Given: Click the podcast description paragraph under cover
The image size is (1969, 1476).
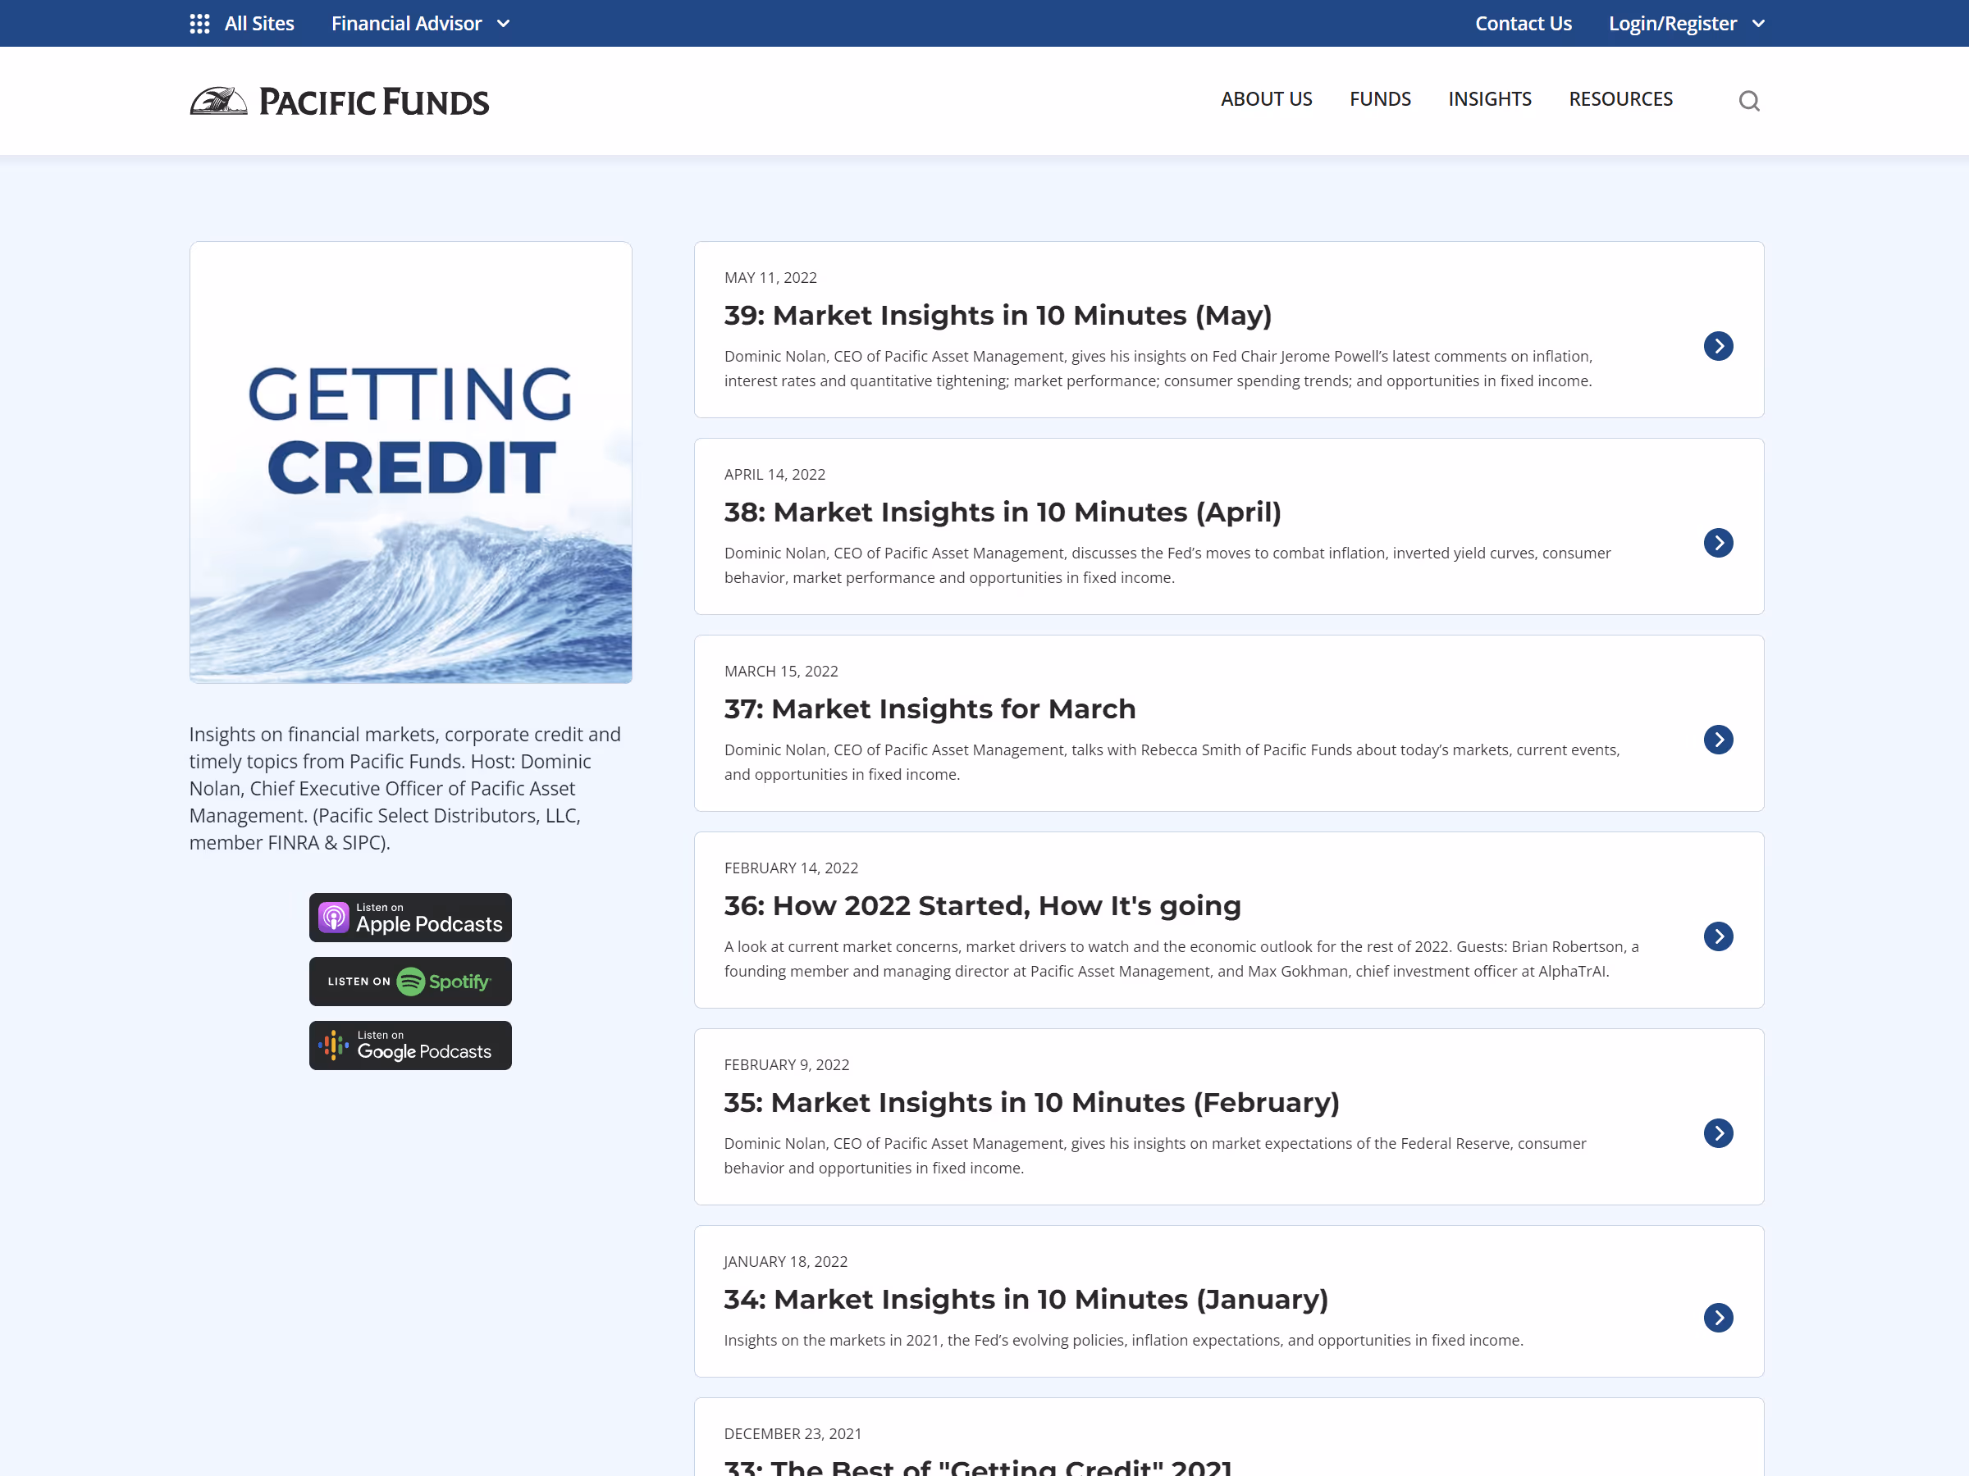Looking at the screenshot, I should click(x=405, y=788).
